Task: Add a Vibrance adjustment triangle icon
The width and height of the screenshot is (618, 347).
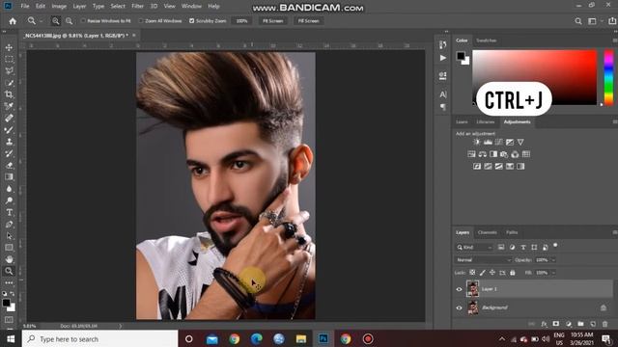Action: (x=520, y=142)
